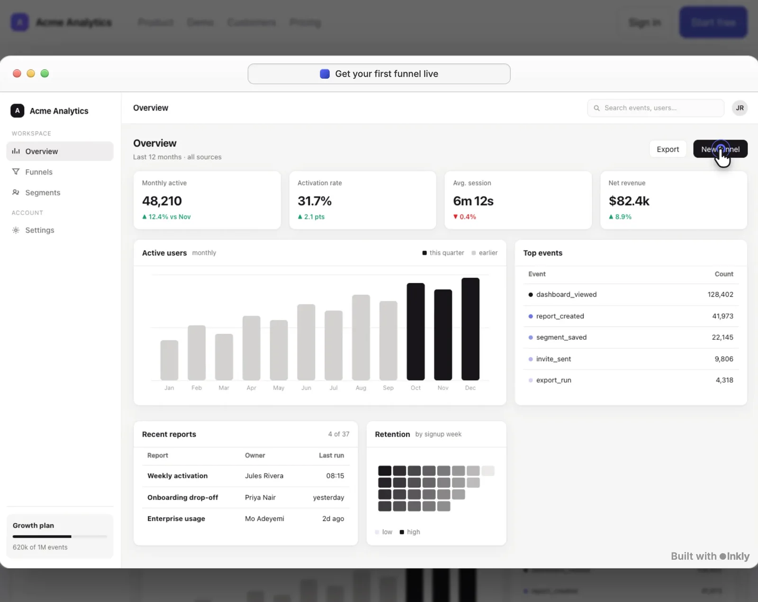Go to Segments in the sidebar
Image resolution: width=758 pixels, height=602 pixels.
click(x=60, y=192)
